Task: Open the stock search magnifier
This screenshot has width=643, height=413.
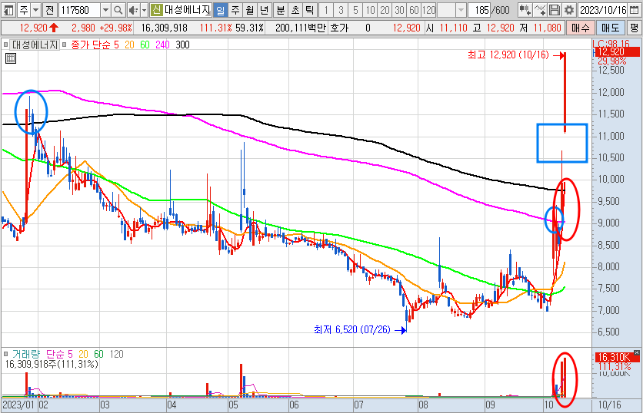Action: click(118, 10)
